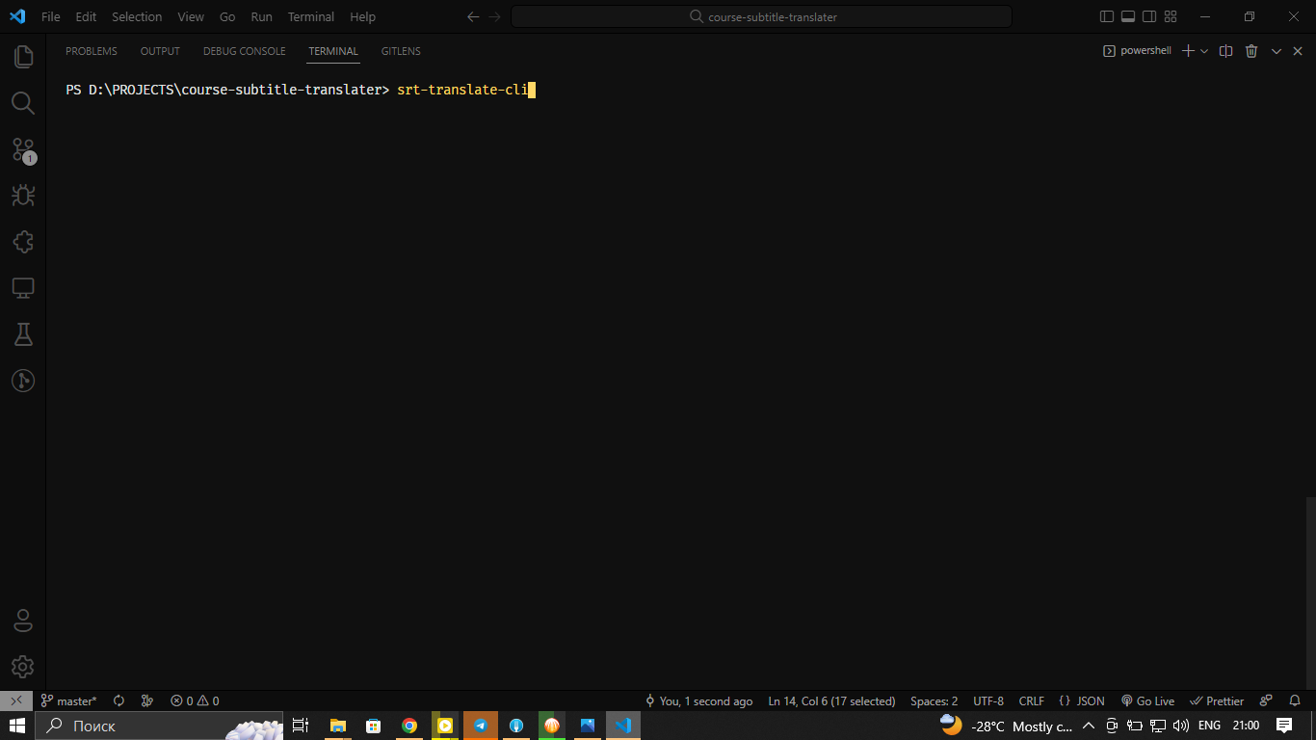Switch to the DEBUG CONSOLE tab
The height and width of the screenshot is (740, 1316).
245,51
